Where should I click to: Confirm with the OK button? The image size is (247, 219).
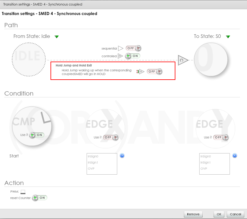click(219, 214)
